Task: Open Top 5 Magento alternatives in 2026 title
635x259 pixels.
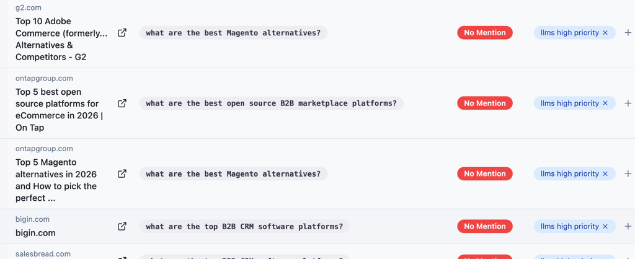Action: click(x=56, y=180)
